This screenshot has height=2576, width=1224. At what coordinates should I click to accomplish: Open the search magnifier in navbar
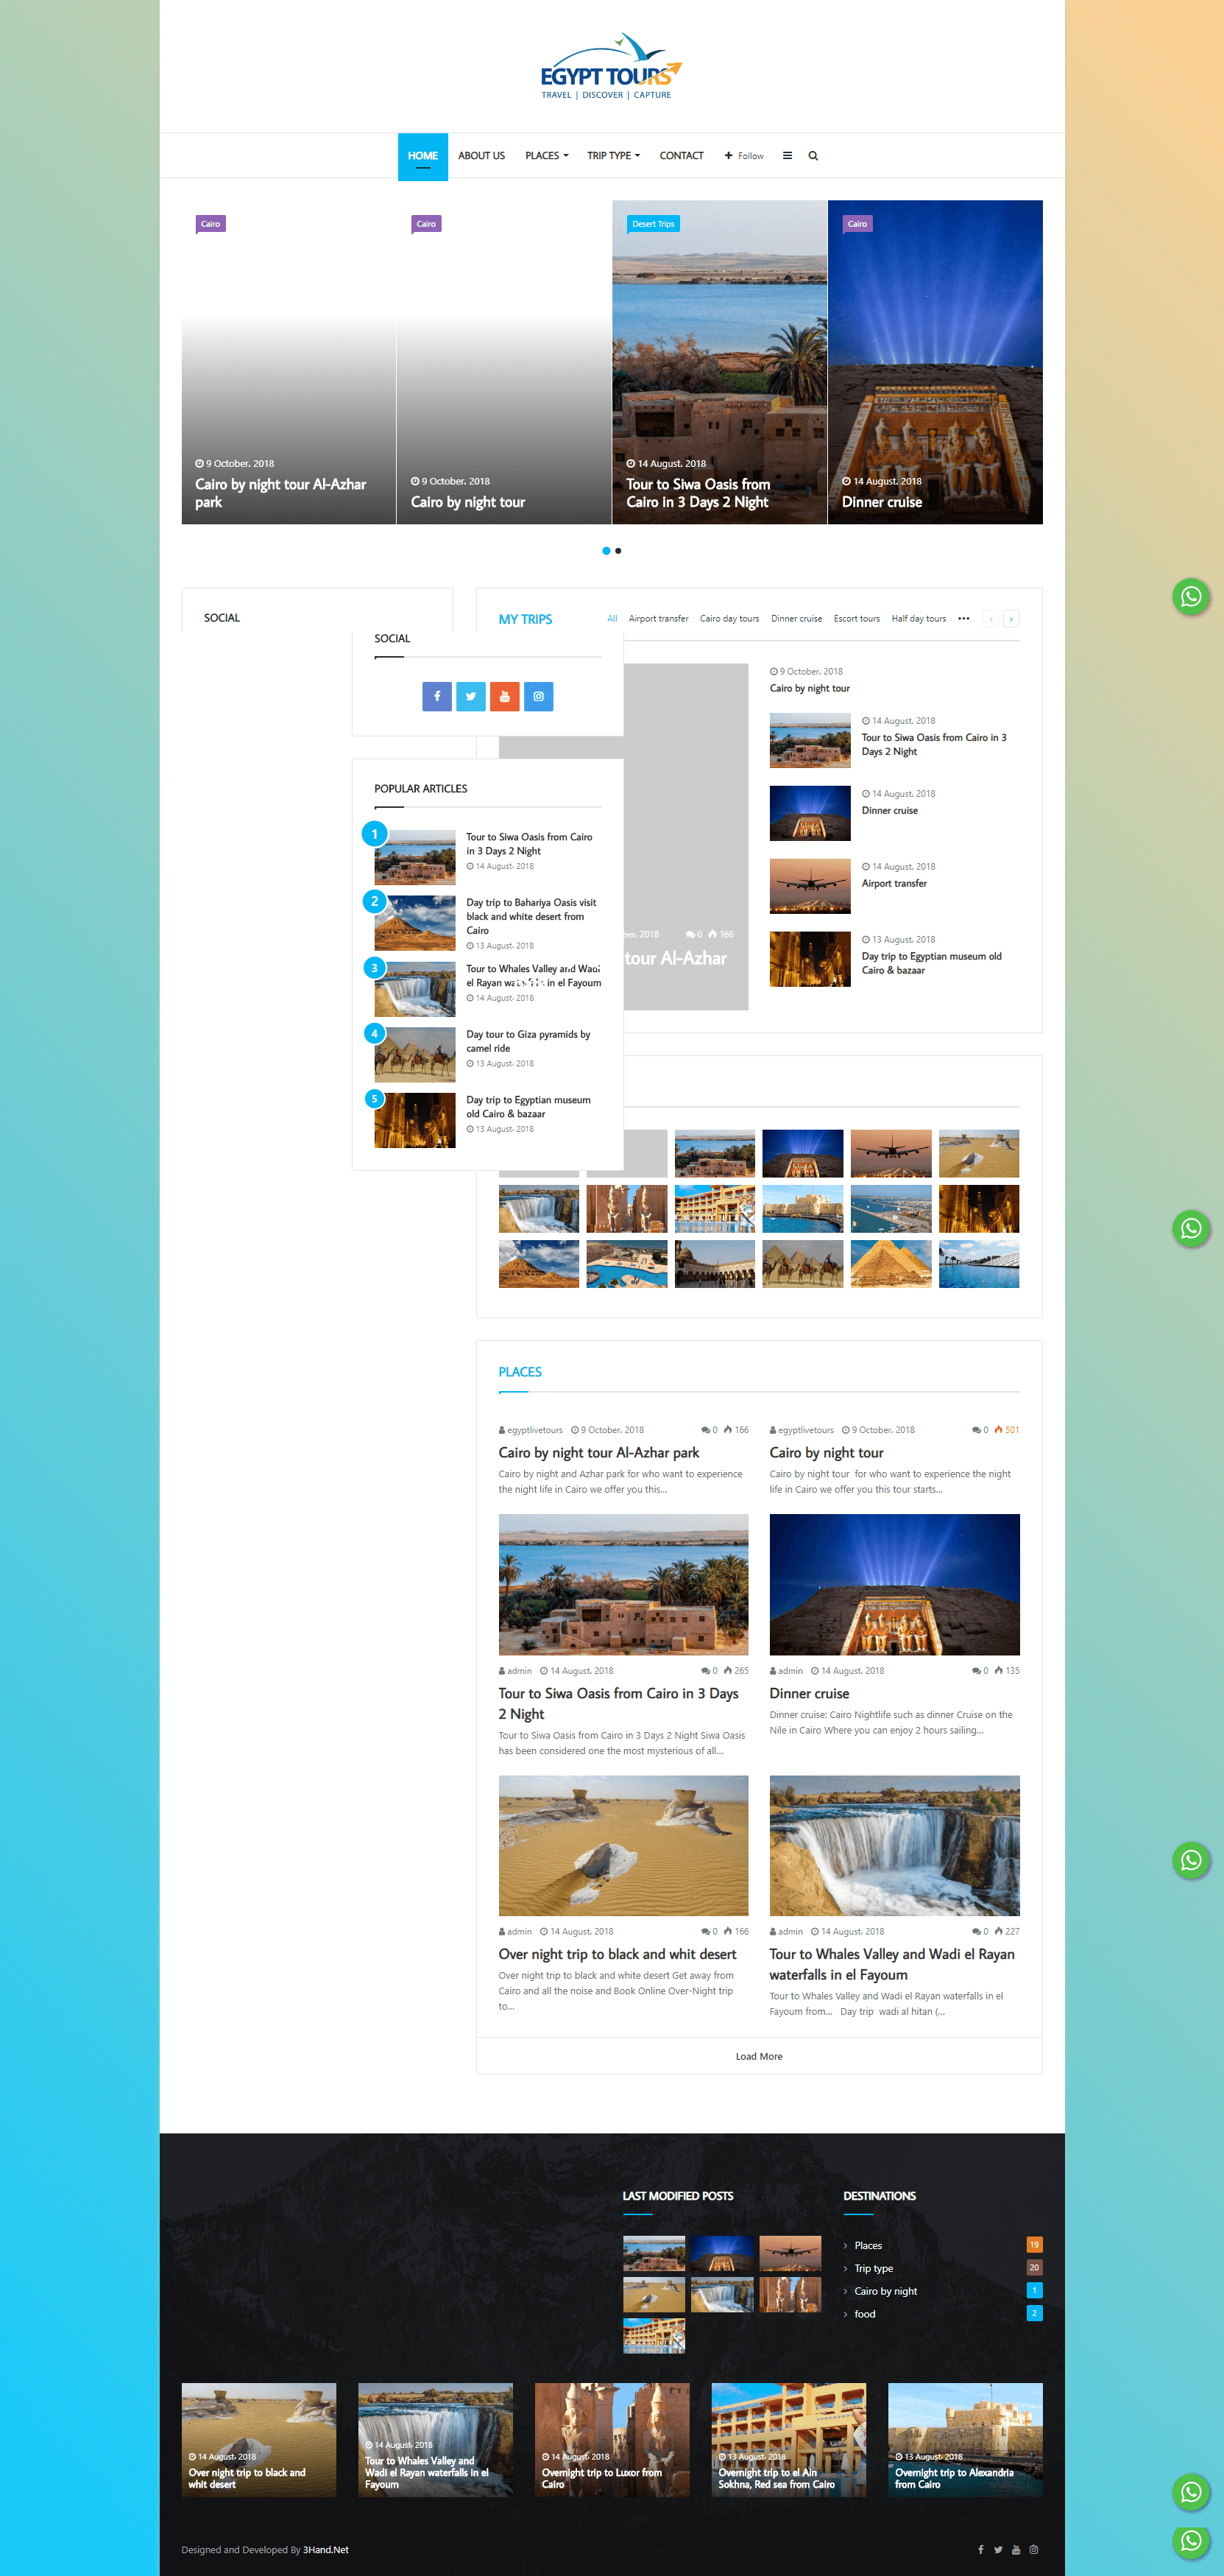(813, 156)
